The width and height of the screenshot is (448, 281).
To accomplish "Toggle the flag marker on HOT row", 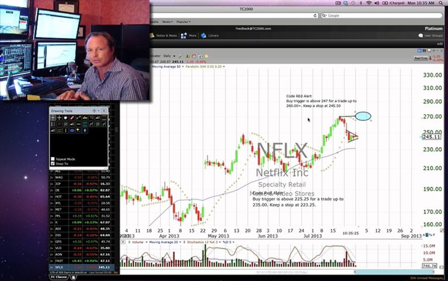I will click(x=52, y=197).
